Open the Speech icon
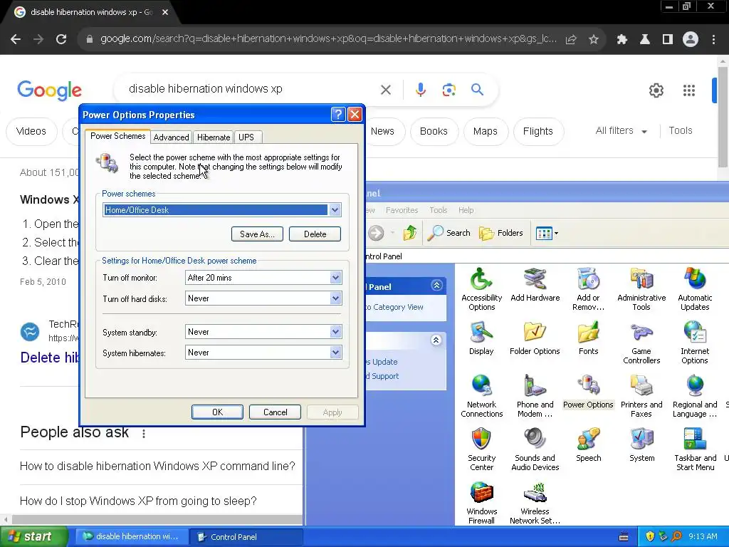The height and width of the screenshot is (547, 729). 588,445
